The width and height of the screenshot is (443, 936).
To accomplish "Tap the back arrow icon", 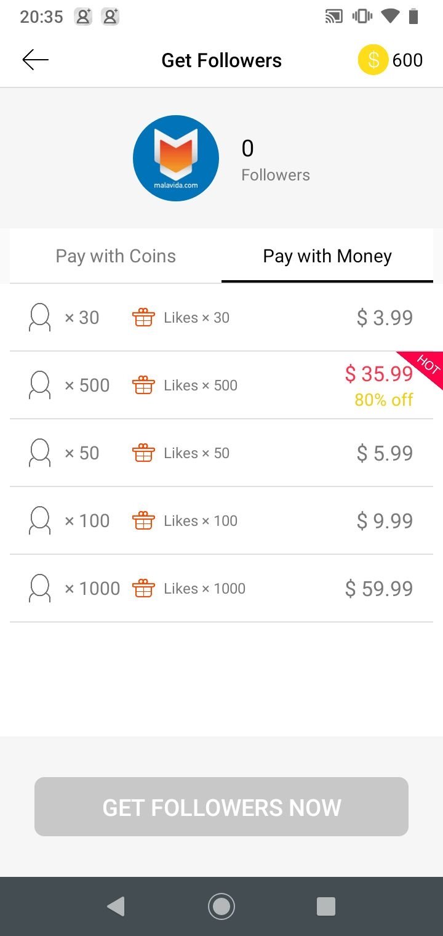I will pyautogui.click(x=35, y=60).
